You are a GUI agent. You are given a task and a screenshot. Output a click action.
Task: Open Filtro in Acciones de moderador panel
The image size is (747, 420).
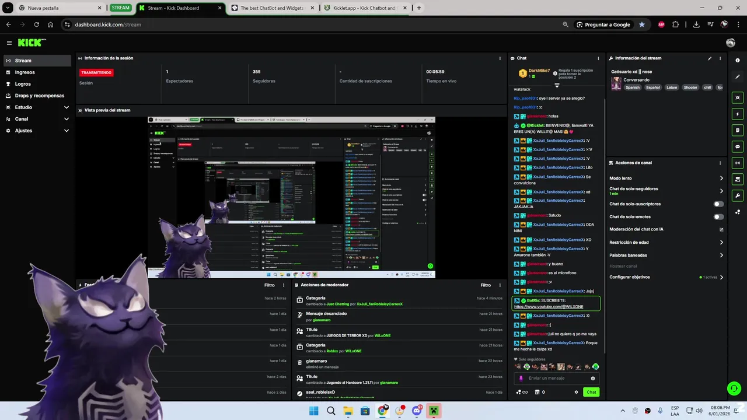(486, 285)
